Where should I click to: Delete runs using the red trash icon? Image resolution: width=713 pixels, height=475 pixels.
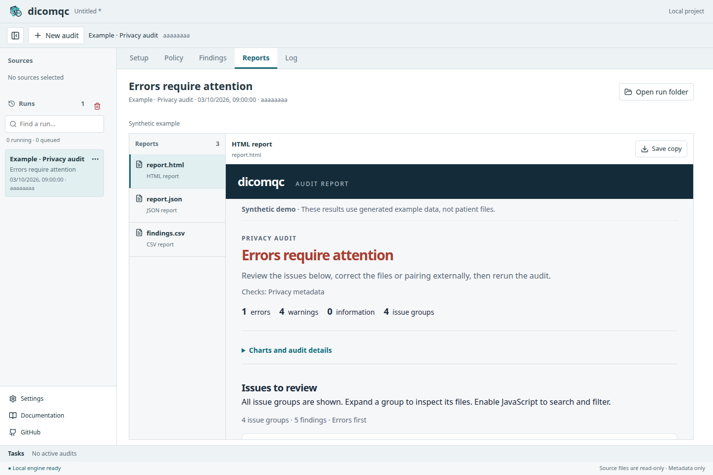click(97, 106)
